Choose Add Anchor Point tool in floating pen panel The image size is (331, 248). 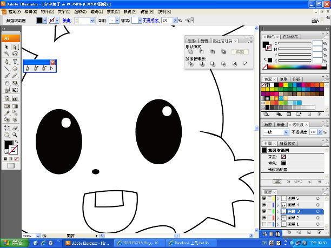36,68
